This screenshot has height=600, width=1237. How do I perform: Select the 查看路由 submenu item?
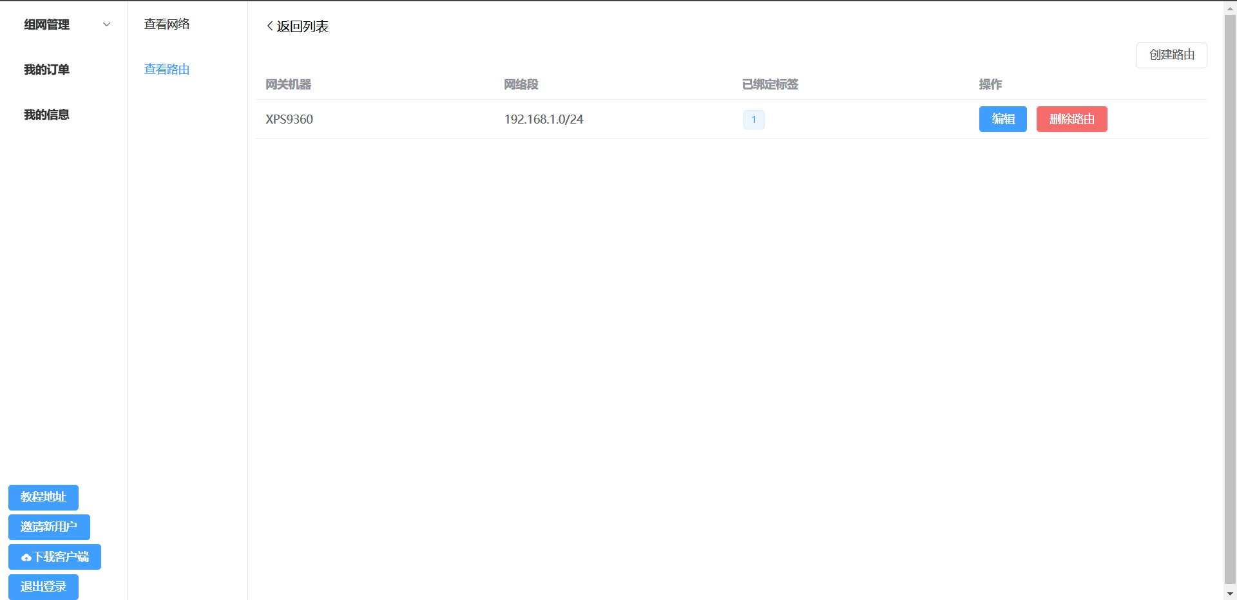click(x=167, y=70)
